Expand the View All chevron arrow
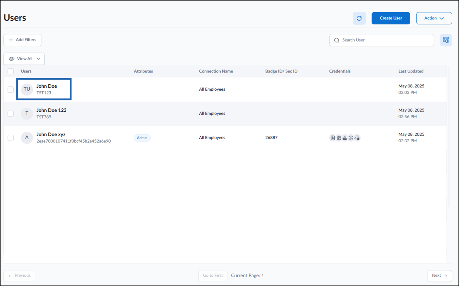The image size is (459, 286). 38,59
